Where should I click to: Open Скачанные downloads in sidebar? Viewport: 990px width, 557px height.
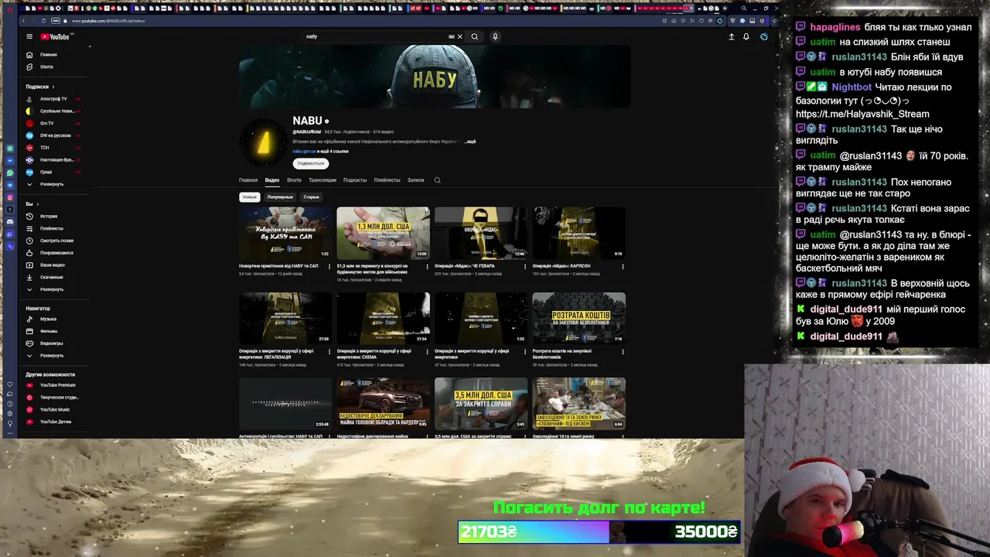click(x=52, y=277)
